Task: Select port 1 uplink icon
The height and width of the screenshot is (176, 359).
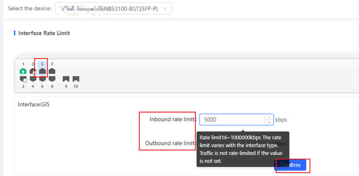Action: [23, 71]
